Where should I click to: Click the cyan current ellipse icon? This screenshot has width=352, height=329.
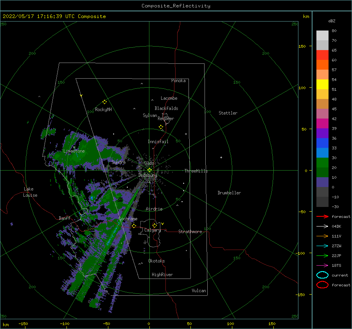click(x=322, y=275)
